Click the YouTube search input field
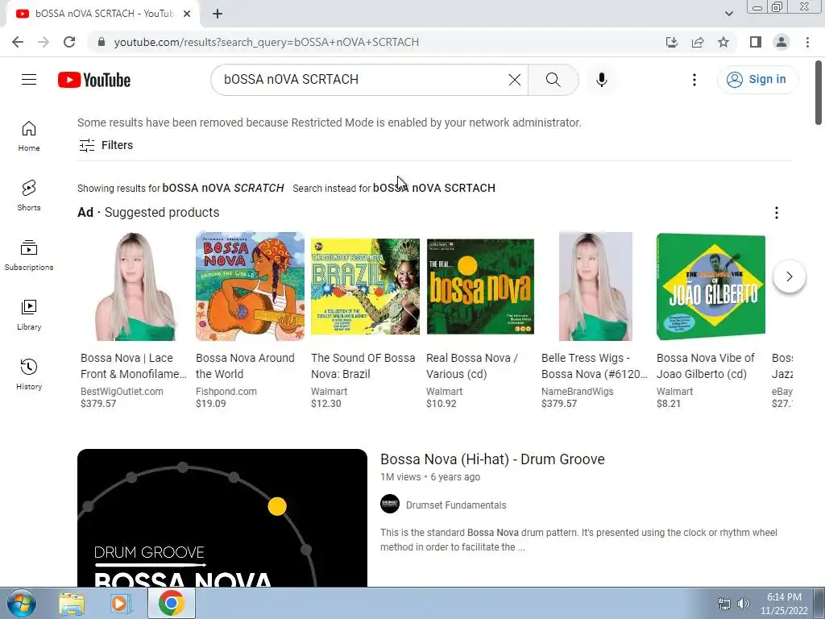The width and height of the screenshot is (825, 619). [x=362, y=80]
